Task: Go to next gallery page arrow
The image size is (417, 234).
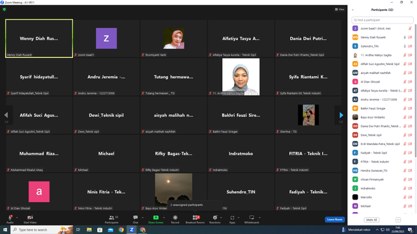Action: pos(341,115)
